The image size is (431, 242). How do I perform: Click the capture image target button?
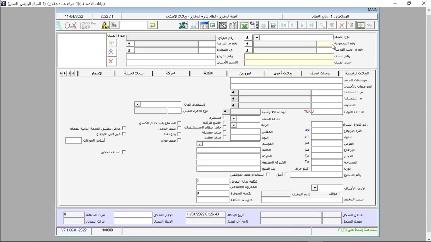tap(111, 52)
